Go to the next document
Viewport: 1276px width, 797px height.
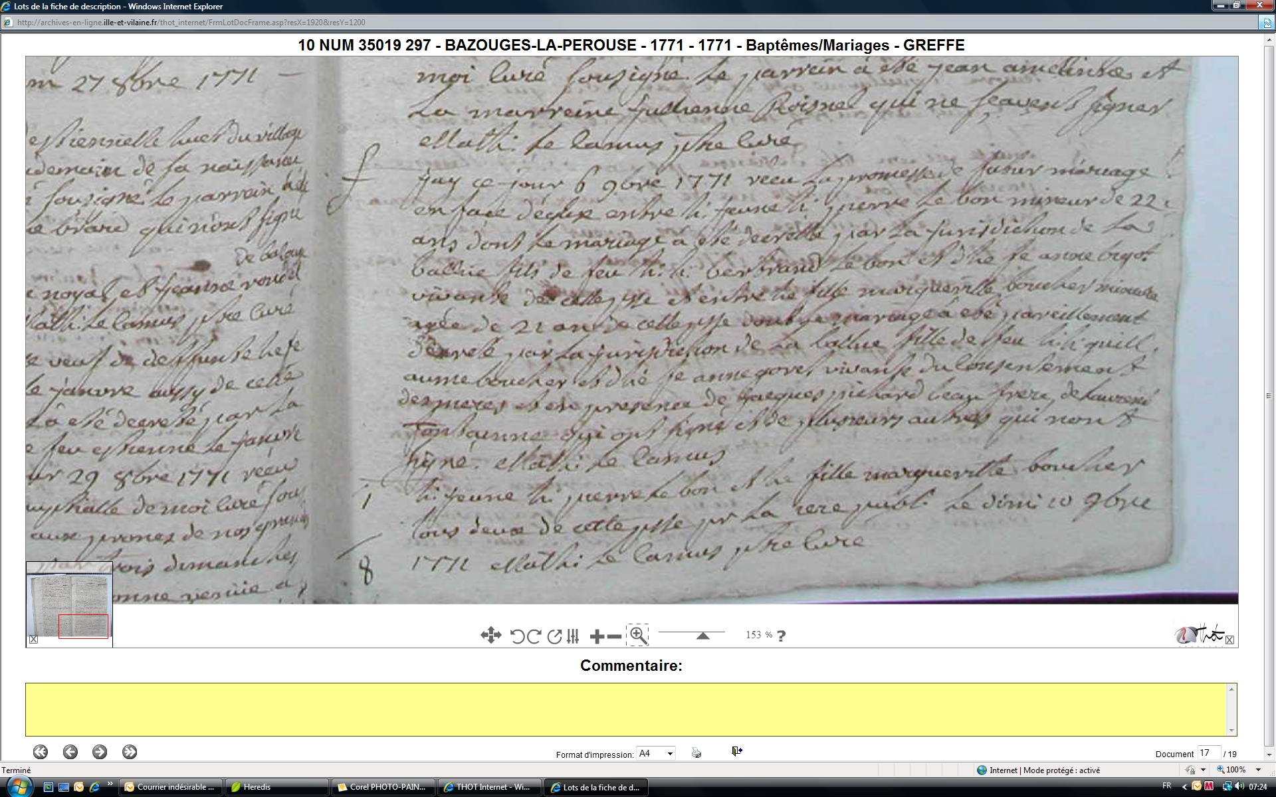100,752
